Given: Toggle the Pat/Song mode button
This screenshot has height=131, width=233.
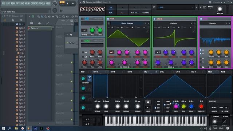Looking at the screenshot, I should (x=62, y=3).
